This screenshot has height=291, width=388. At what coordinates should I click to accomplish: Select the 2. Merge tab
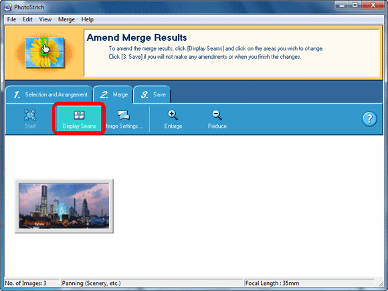[113, 94]
